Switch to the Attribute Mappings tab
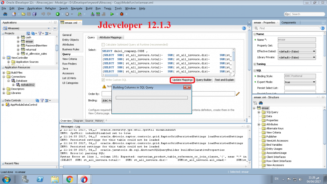 (110, 37)
